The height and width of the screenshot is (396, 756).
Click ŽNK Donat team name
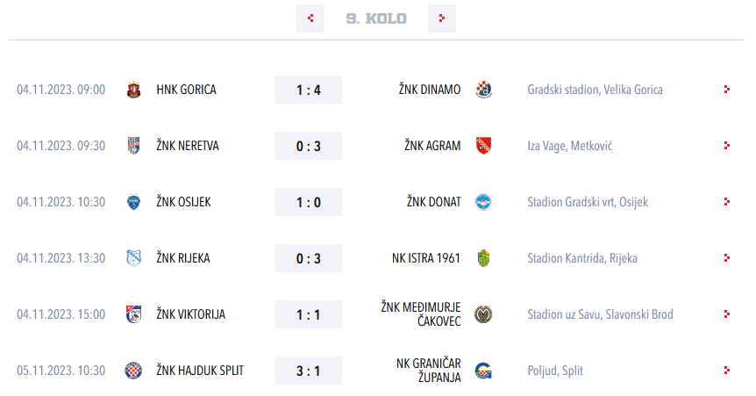pyautogui.click(x=433, y=202)
